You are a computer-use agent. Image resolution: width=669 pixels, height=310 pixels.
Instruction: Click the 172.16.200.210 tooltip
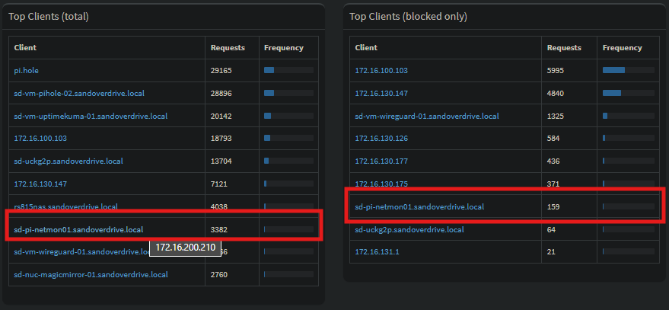[185, 248]
